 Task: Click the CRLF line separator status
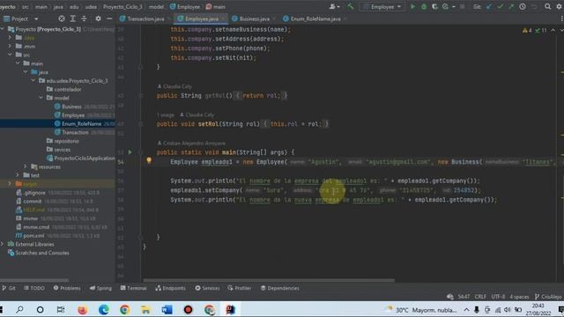point(480,297)
